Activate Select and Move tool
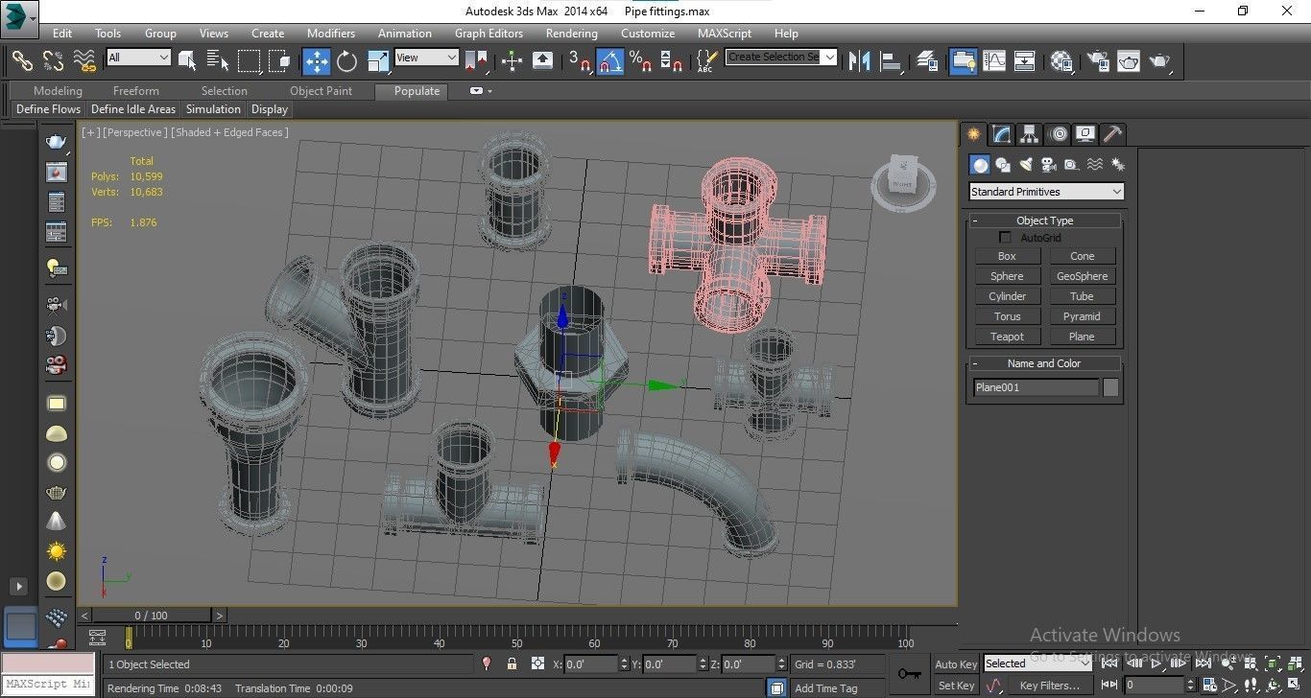The width and height of the screenshot is (1311, 698). [x=316, y=61]
